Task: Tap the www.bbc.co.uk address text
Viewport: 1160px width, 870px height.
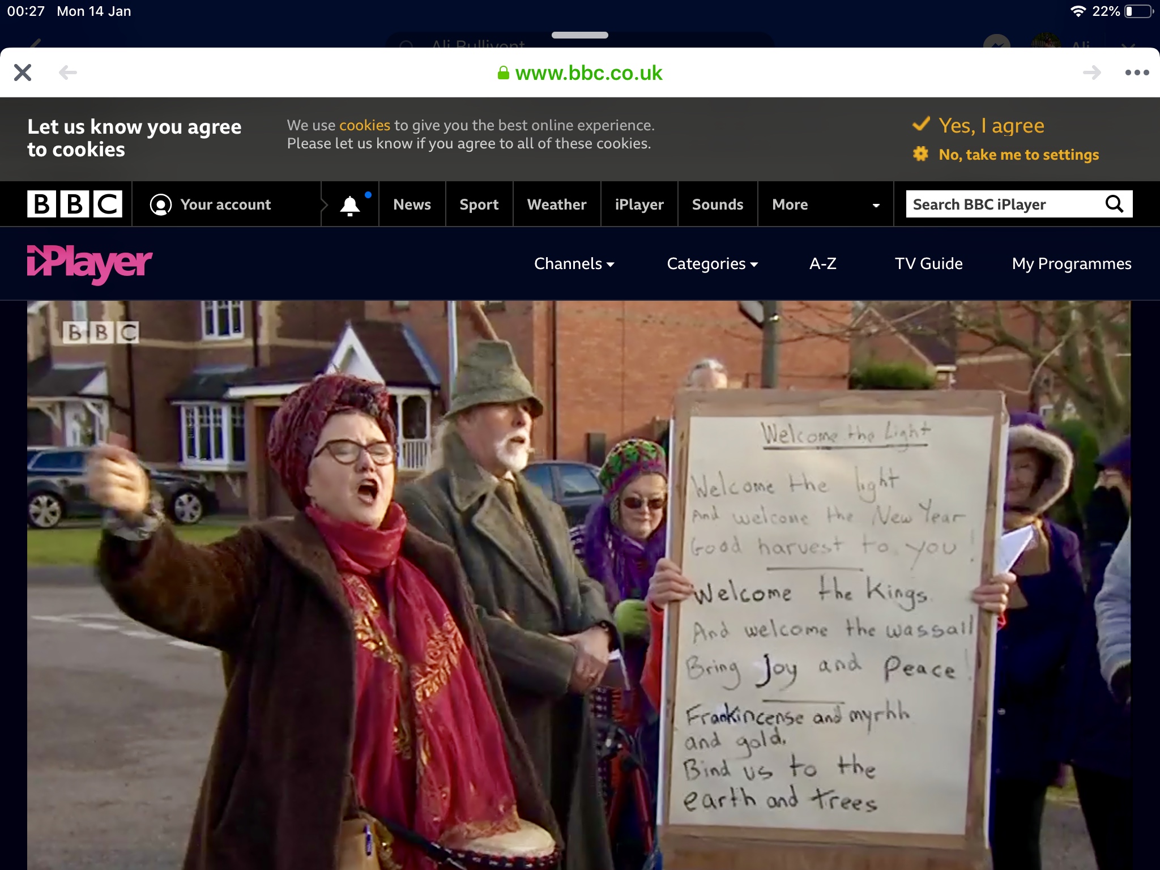Action: [x=588, y=73]
